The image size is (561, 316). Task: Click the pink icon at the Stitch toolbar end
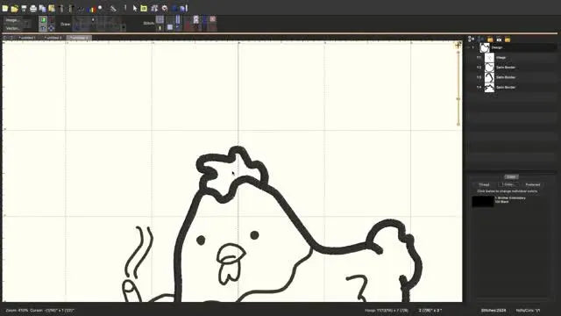[213, 19]
